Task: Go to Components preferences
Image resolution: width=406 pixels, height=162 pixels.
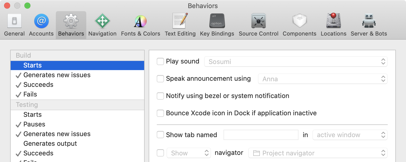Action: [x=299, y=25]
